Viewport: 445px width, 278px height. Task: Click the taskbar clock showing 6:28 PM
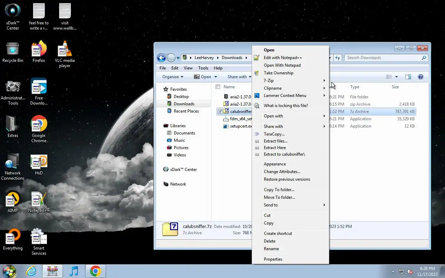[427, 271]
